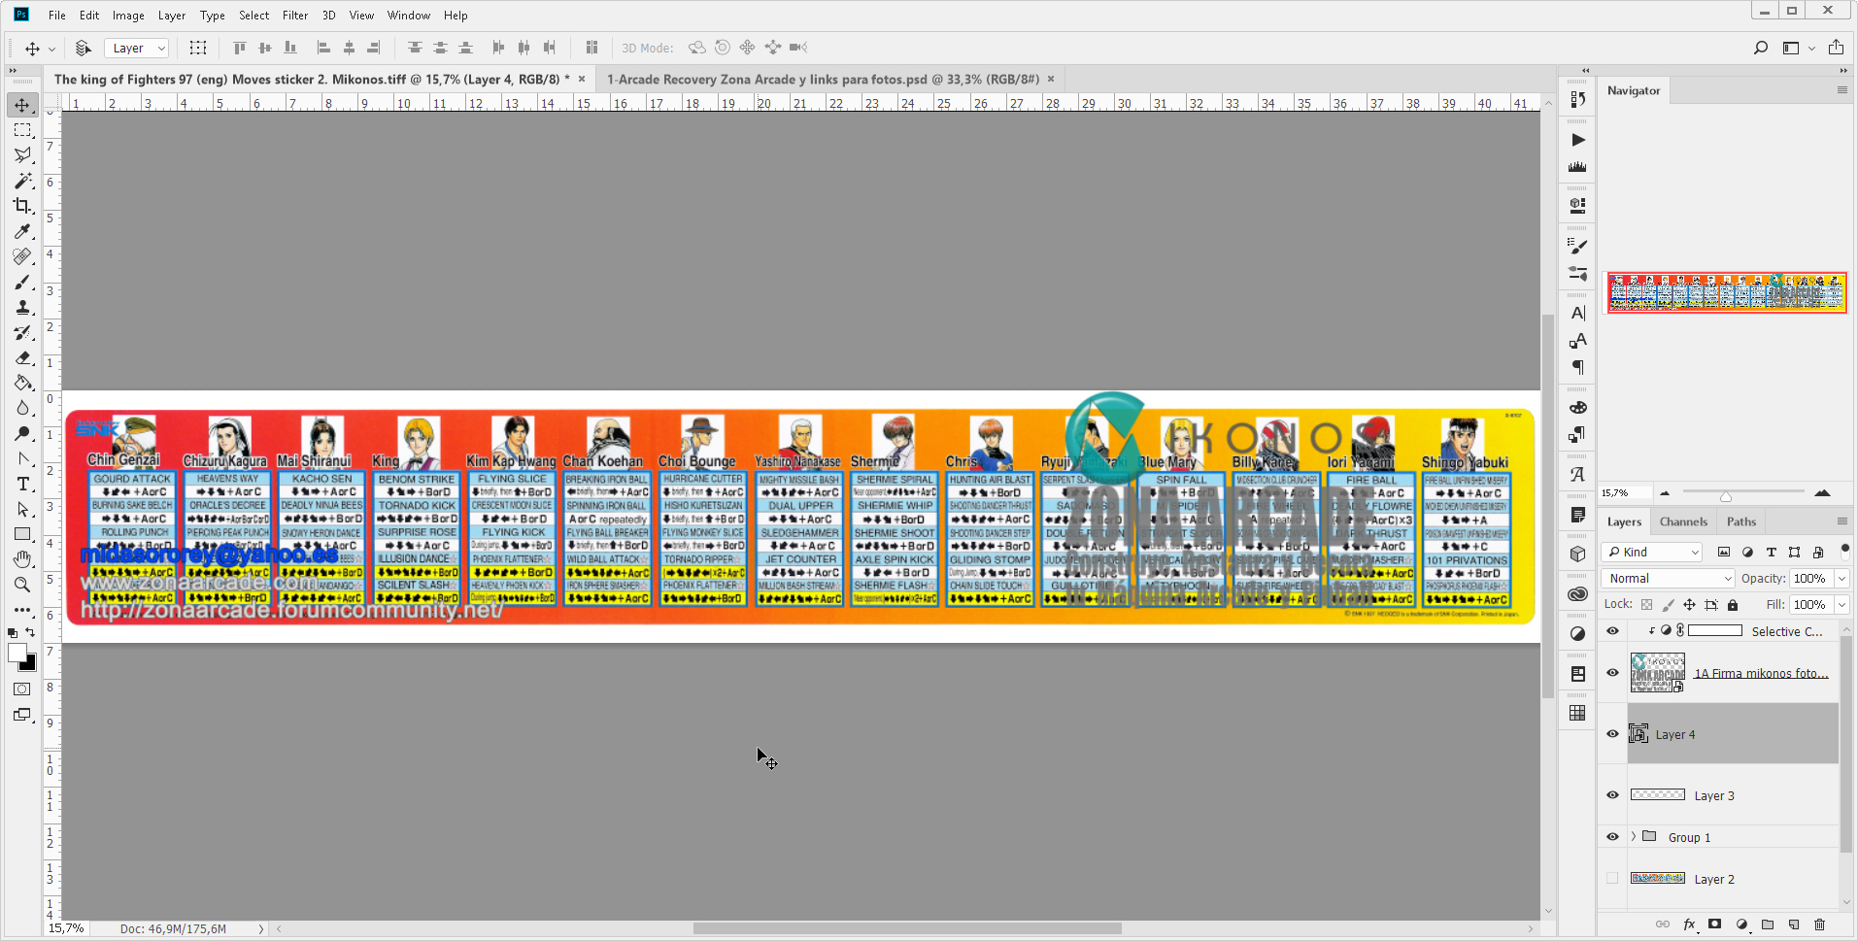Select the Move tool
Image resolution: width=1858 pixels, height=941 pixels.
22,105
